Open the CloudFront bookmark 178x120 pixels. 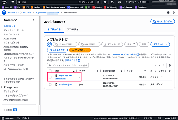(x=141, y=7)
